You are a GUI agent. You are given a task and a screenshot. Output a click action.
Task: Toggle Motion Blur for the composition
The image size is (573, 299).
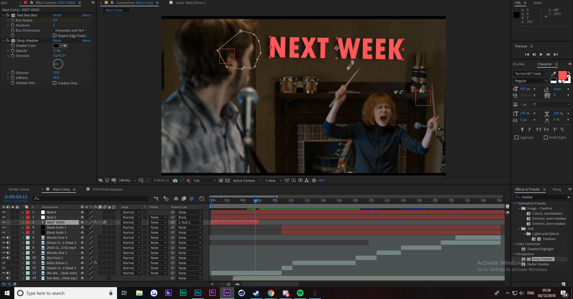click(192, 199)
